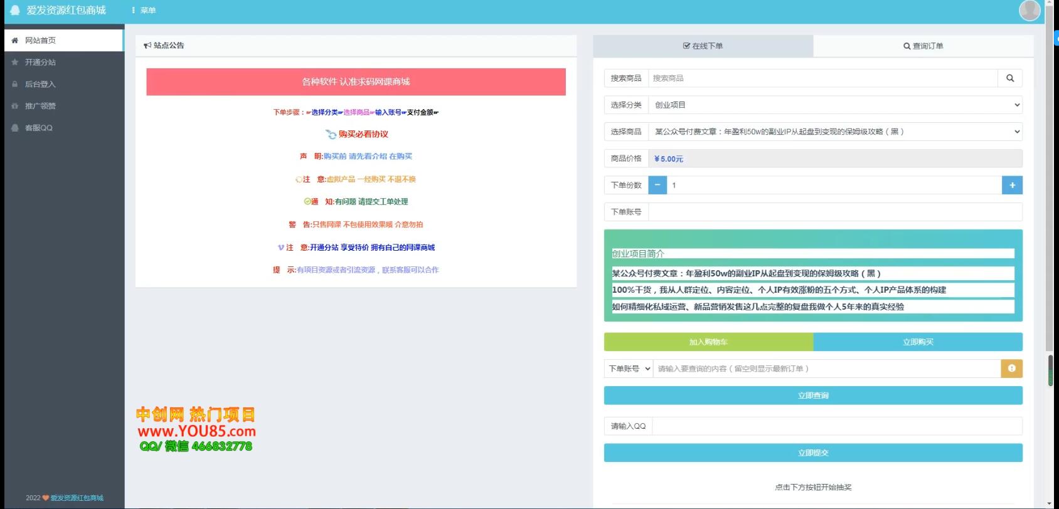Go to 后台登入 in sidebar

(40, 84)
